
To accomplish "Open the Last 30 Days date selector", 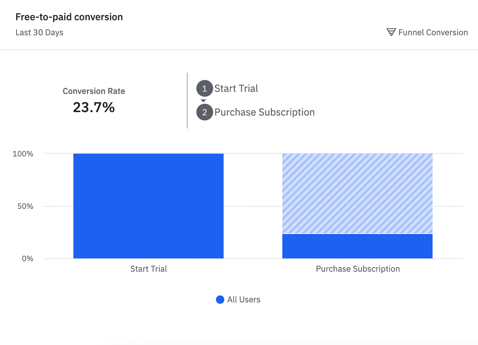I will (x=39, y=32).
